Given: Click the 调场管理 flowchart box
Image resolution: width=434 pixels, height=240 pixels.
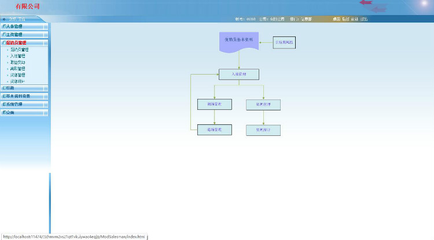Looking at the screenshot, I should pyautogui.click(x=215, y=104).
